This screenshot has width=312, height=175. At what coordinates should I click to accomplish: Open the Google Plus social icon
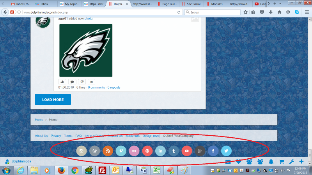pos(200,151)
